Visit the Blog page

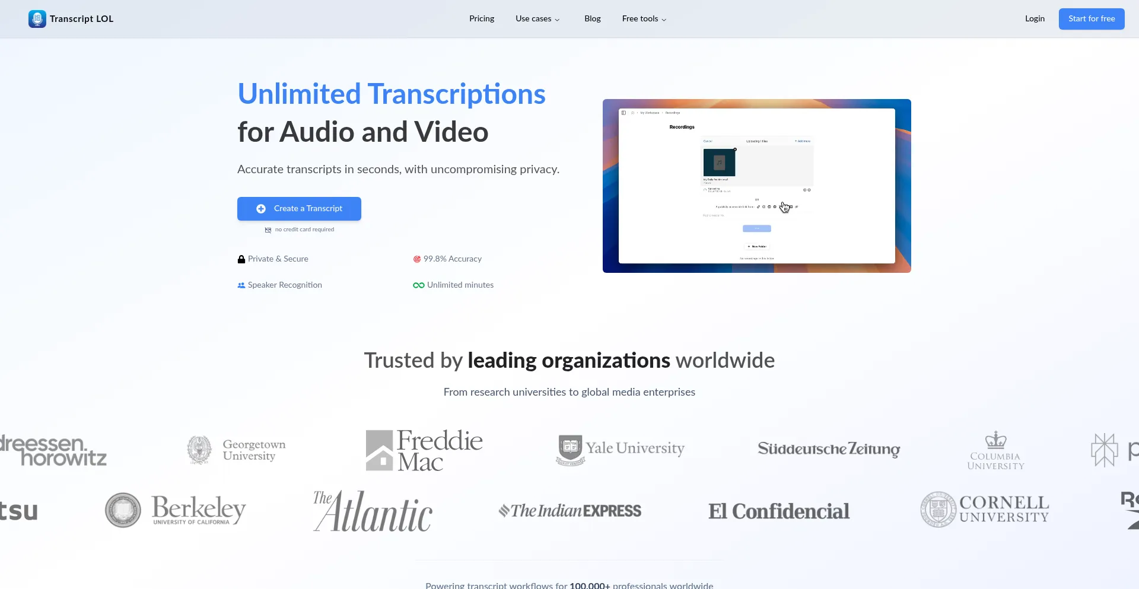593,19
